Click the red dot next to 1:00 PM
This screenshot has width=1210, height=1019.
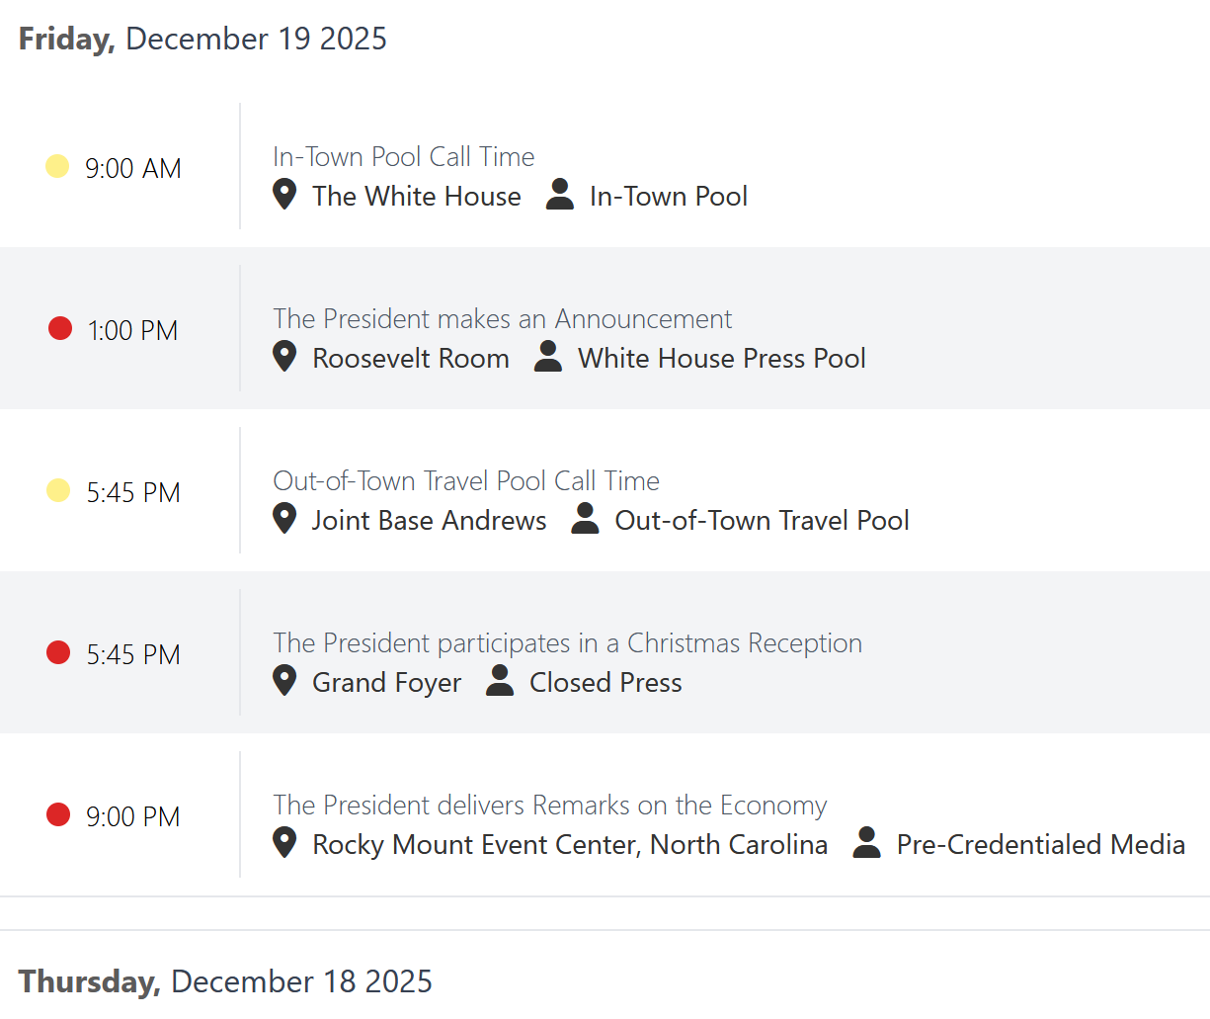(x=60, y=328)
